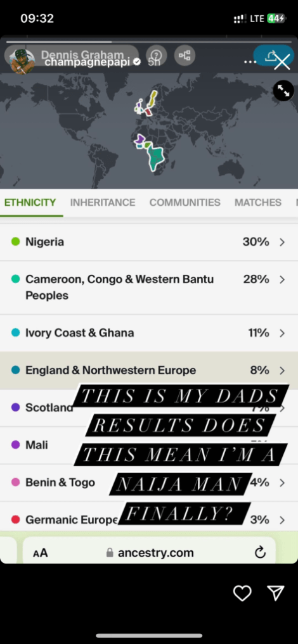
Task: Switch to the INHERITANCE tab
Action: (102, 203)
